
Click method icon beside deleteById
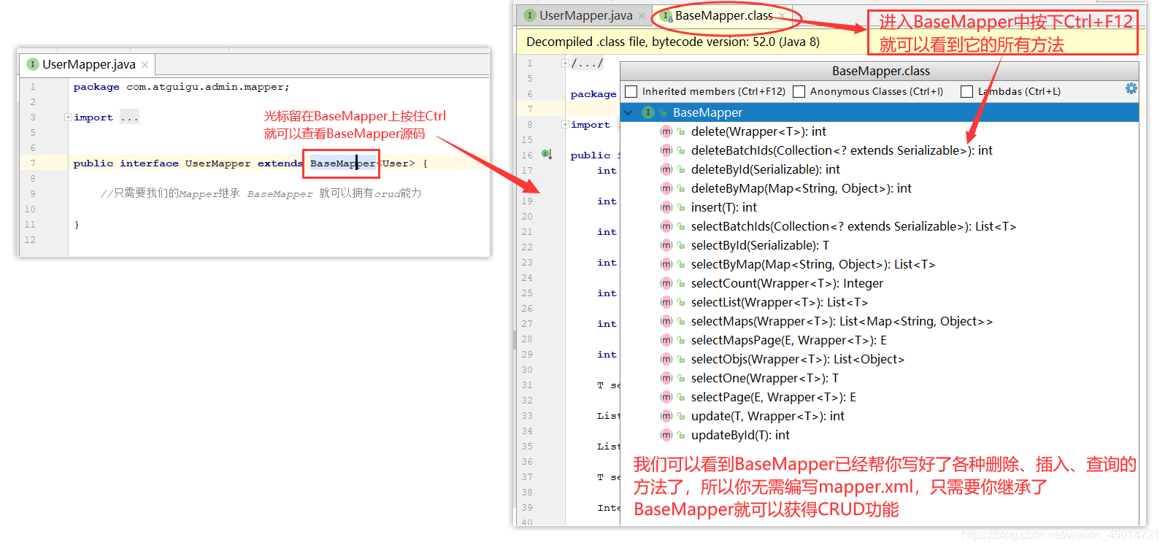(x=666, y=169)
